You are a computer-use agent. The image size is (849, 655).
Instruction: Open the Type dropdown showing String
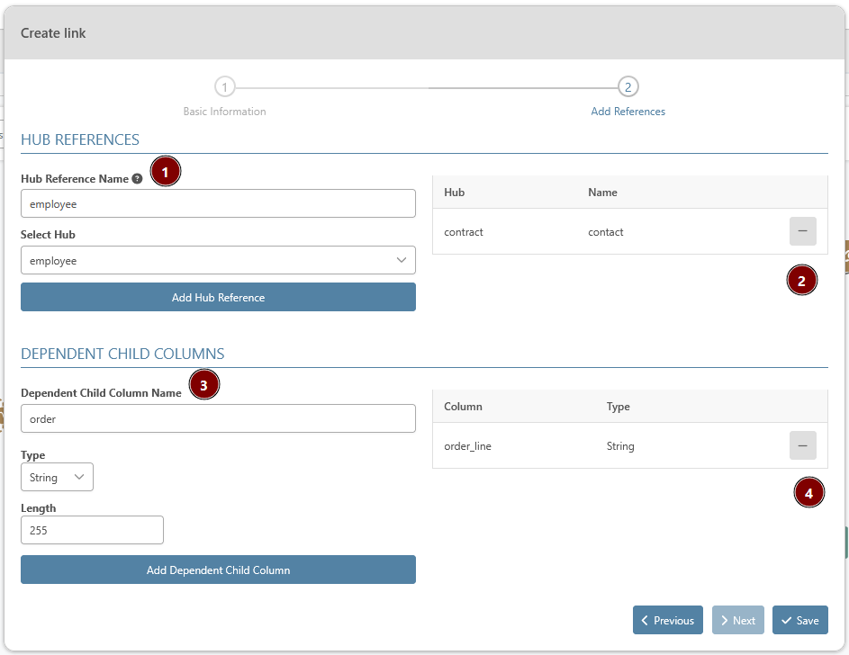coord(57,477)
